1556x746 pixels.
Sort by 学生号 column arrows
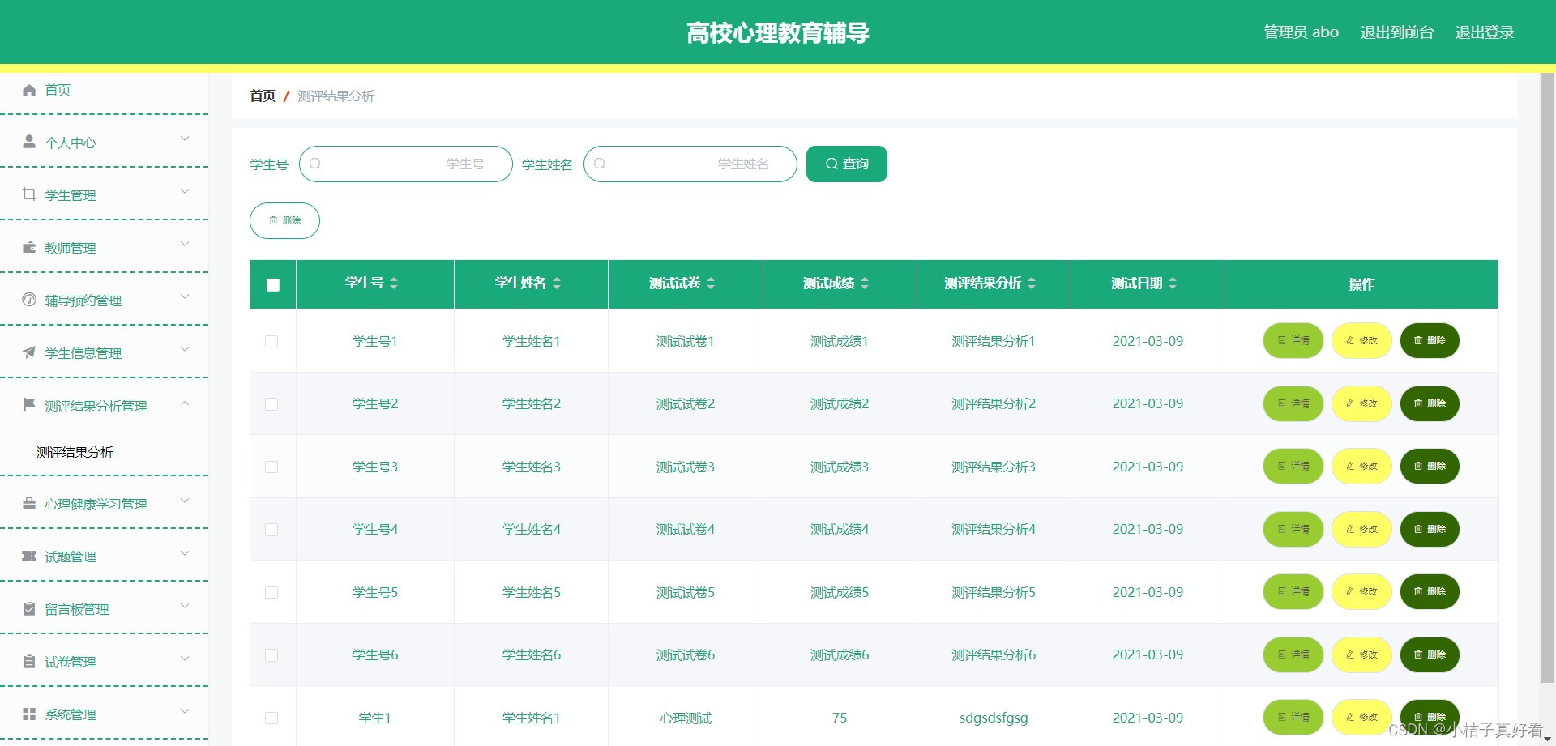(394, 283)
